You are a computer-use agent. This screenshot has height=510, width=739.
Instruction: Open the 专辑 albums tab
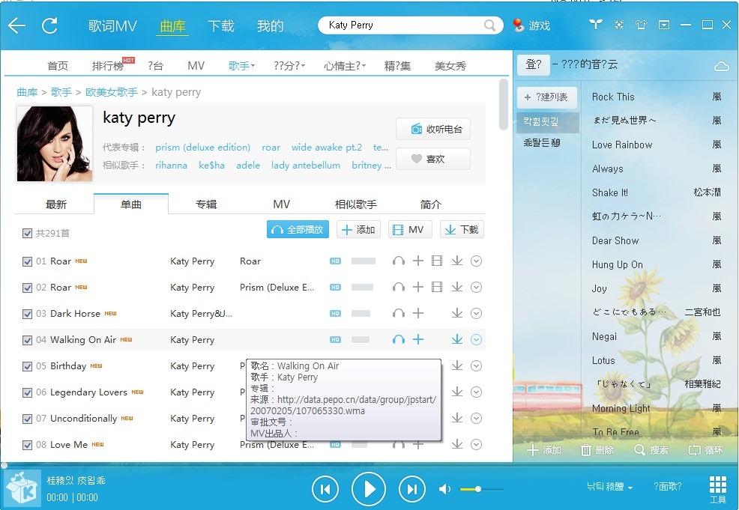[206, 204]
